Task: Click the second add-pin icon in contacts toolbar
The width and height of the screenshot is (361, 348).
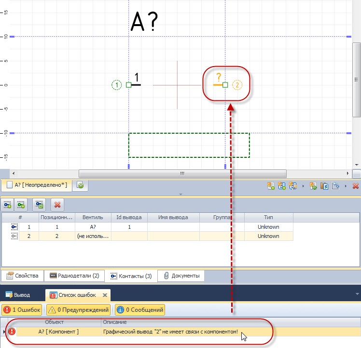Action: (21, 205)
